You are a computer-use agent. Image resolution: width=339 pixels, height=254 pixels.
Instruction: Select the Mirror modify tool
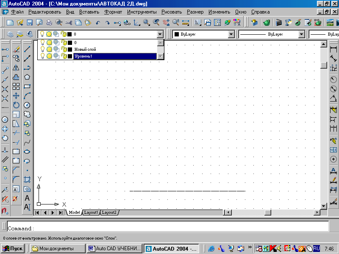(16, 68)
